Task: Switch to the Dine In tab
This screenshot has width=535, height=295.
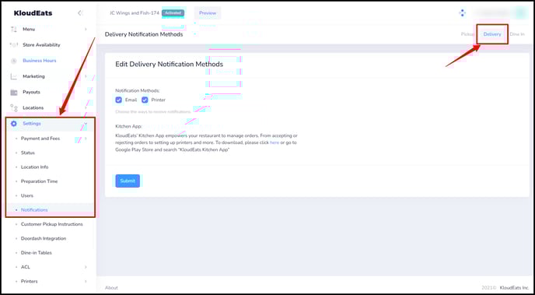Action: coord(517,34)
